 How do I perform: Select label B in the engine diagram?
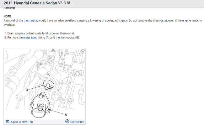[27, 90]
